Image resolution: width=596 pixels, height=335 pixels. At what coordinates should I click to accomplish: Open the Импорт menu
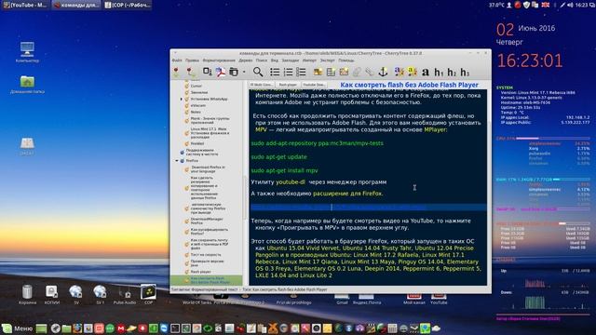pyautogui.click(x=309, y=60)
